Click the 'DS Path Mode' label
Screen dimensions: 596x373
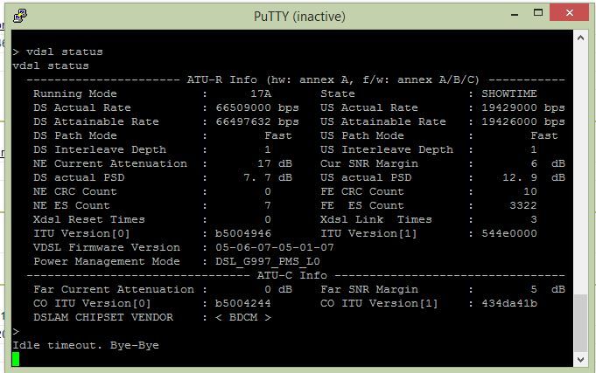click(75, 136)
